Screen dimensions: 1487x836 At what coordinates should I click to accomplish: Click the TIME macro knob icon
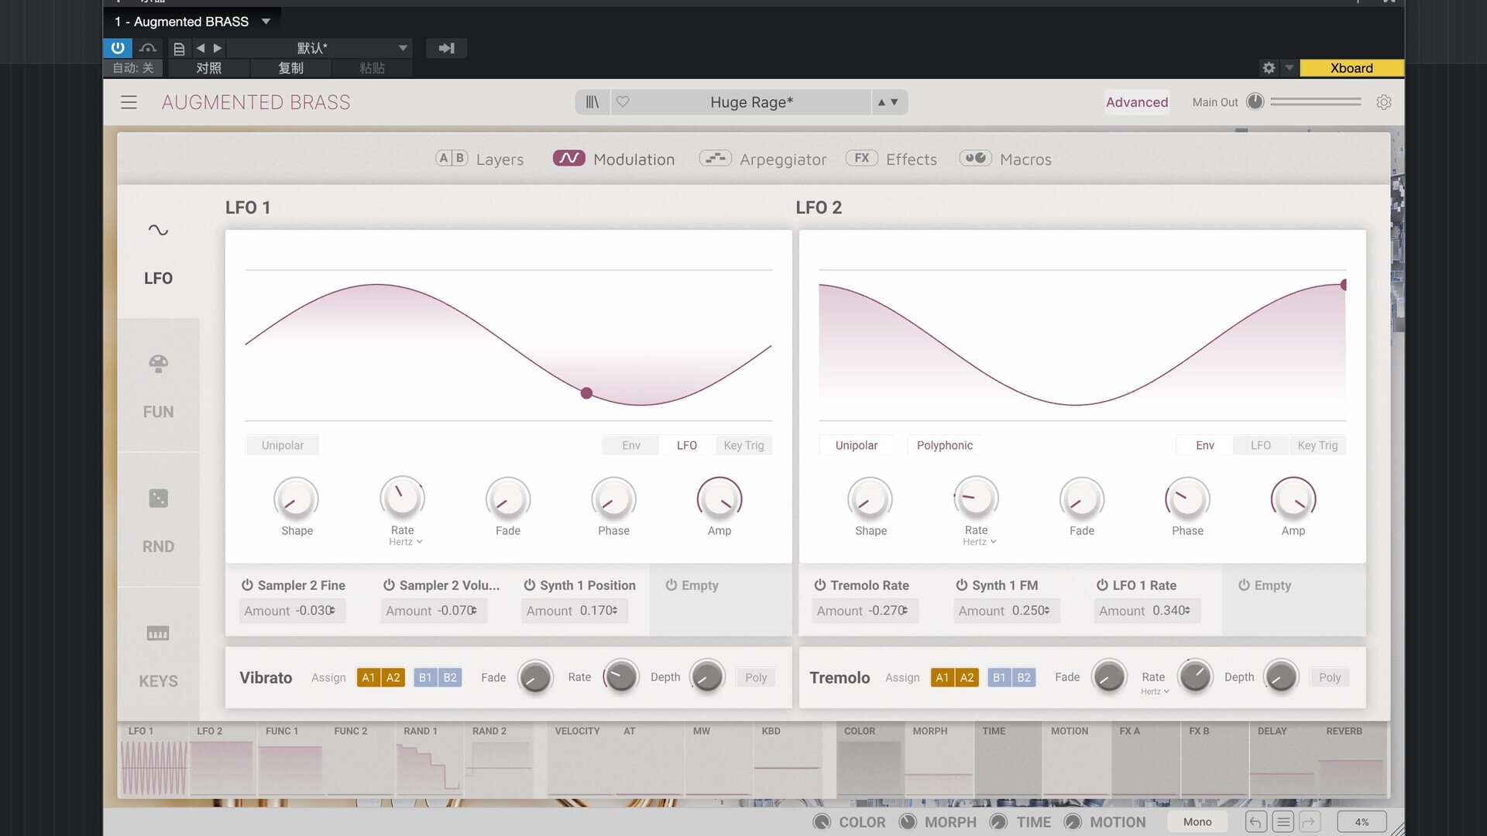pyautogui.click(x=999, y=822)
